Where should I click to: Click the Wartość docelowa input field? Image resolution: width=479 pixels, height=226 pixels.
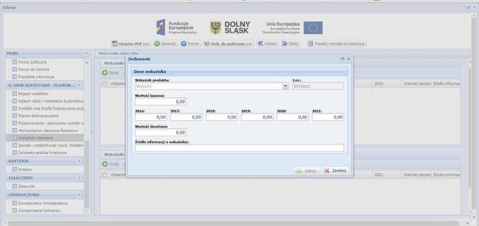point(160,132)
